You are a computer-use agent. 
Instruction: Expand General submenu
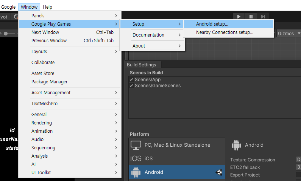click(x=70, y=115)
